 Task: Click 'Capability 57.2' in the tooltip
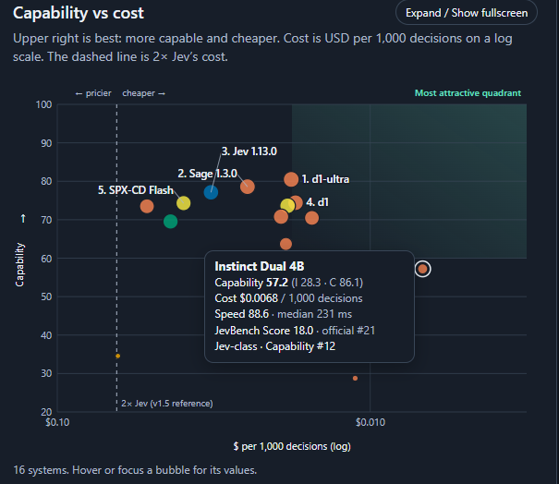click(x=251, y=283)
